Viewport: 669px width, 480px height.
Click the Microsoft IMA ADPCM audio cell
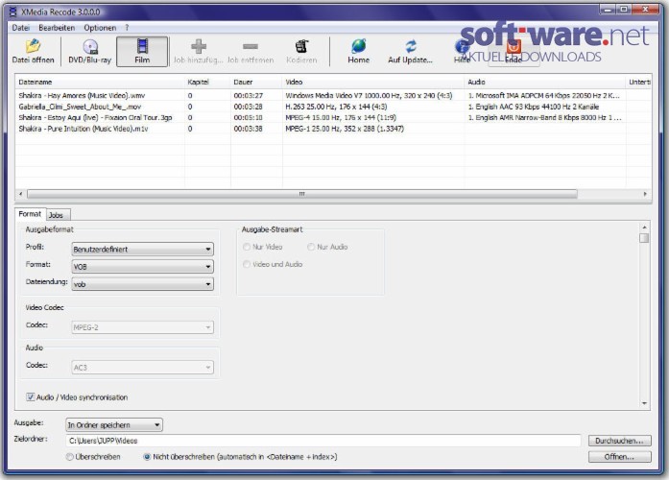(544, 96)
